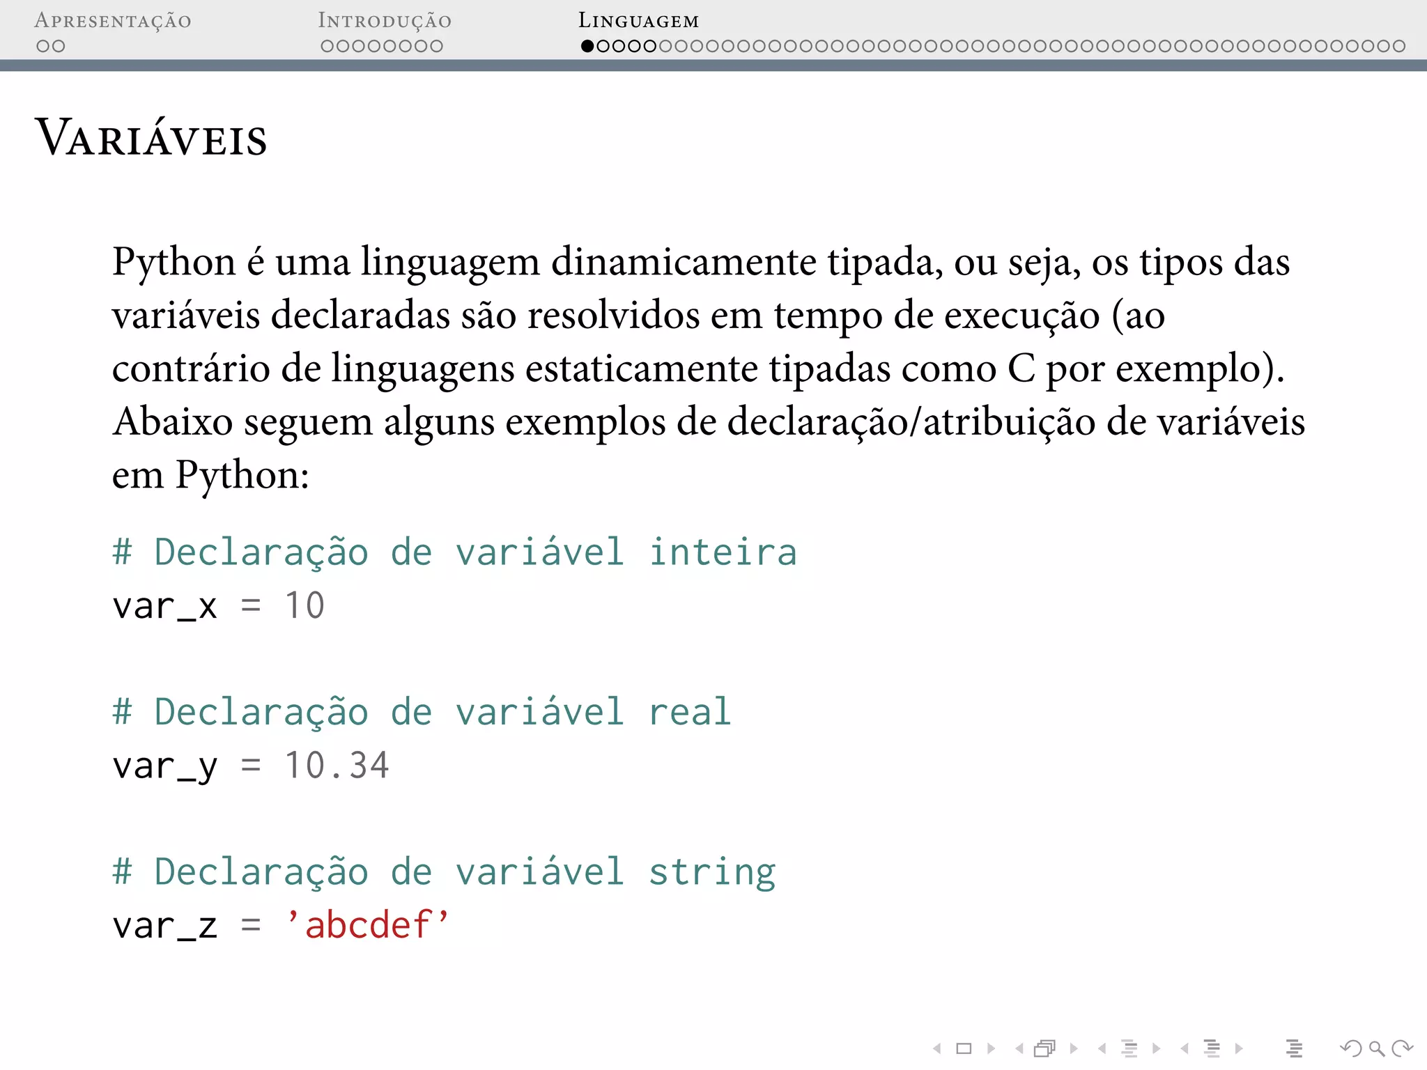Open search with magnifying glass icon
The height and width of the screenshot is (1070, 1427).
1377,1048
